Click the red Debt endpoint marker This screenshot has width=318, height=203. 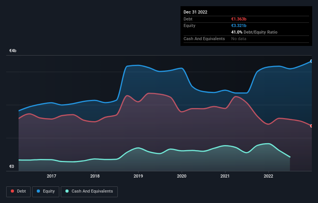pos(311,126)
